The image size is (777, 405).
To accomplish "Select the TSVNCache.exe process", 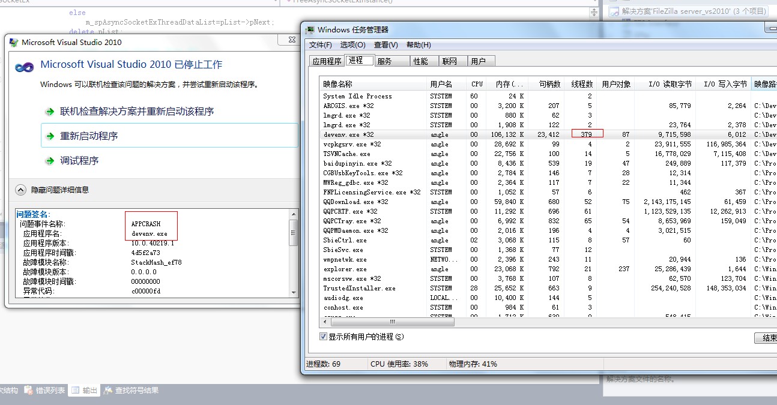I will (548, 154).
